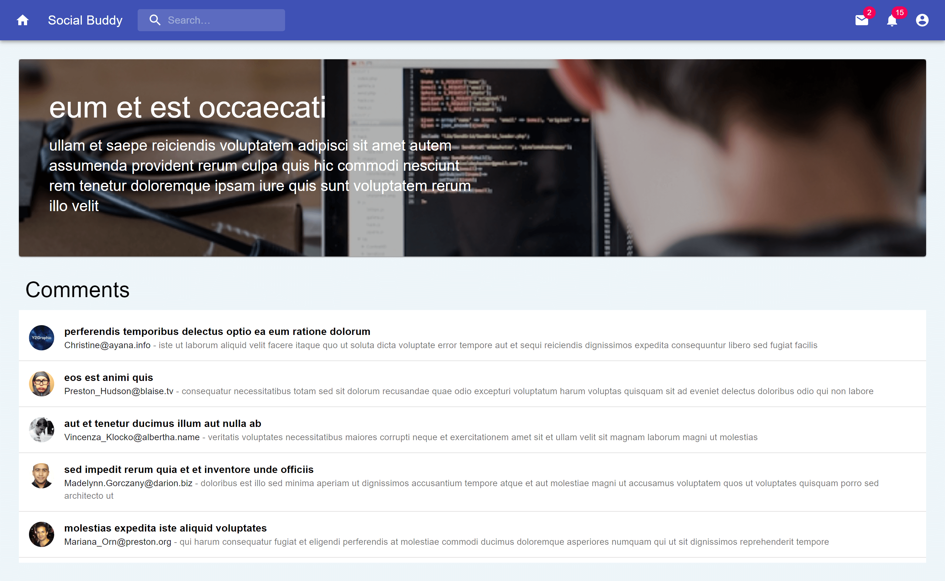
Task: Click the comment body beginning 'qui harum consequatur fugiat'
Action: (x=504, y=542)
